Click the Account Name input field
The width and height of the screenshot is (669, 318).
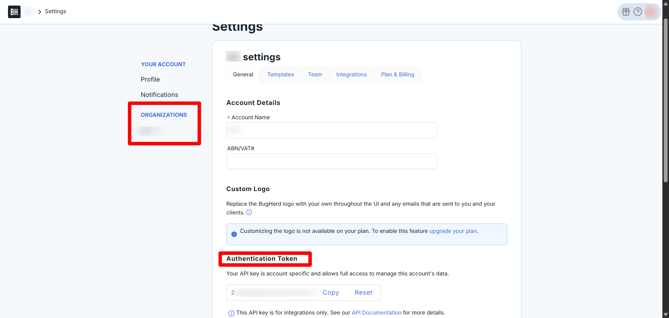click(331, 130)
